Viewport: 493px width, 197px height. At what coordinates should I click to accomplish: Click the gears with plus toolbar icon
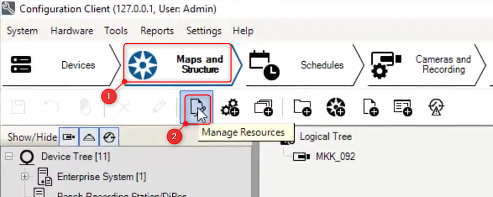point(230,107)
